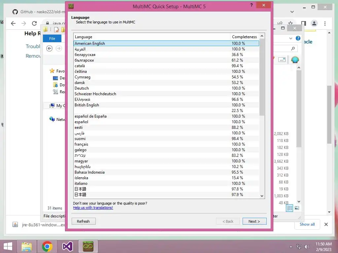
Task: Open Chrome tab search dropdown chevron
Action: click(292, 12)
